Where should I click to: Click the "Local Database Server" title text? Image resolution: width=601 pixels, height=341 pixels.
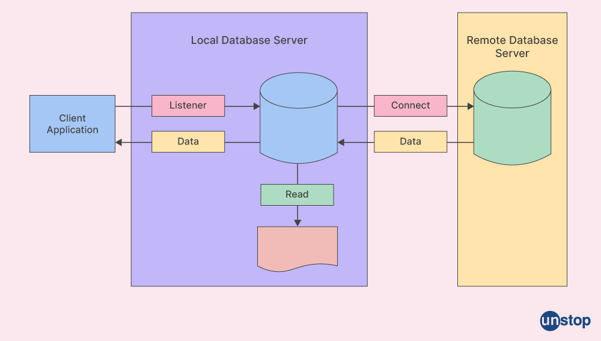[x=249, y=40]
